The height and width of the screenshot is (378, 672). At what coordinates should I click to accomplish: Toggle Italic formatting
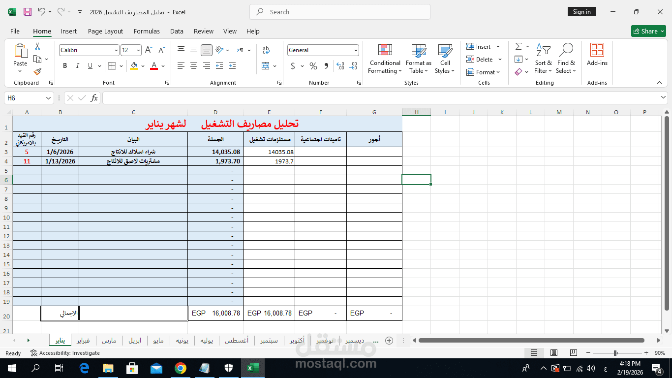[x=77, y=66]
